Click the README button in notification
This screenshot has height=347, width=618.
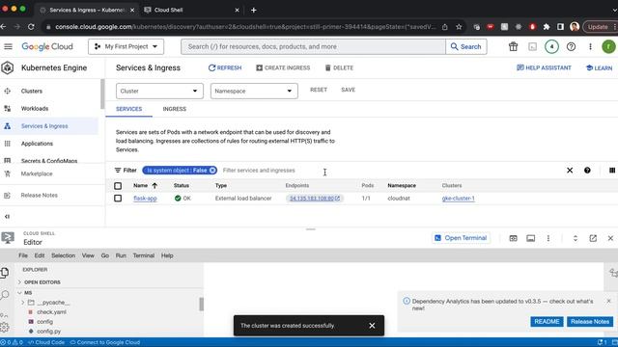click(547, 321)
